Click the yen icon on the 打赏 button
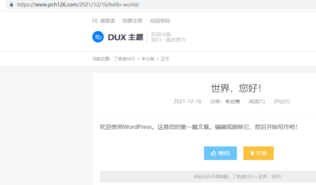316x185 pixels. point(252,153)
